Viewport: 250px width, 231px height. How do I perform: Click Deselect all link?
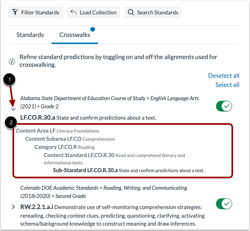pyautogui.click(x=224, y=76)
